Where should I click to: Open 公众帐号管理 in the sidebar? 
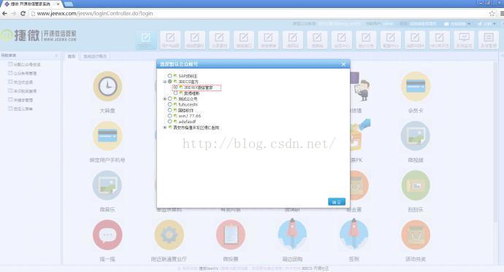coord(25,74)
